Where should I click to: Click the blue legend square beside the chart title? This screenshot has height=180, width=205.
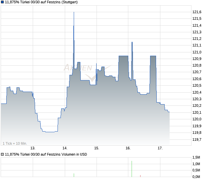tap(2, 2)
